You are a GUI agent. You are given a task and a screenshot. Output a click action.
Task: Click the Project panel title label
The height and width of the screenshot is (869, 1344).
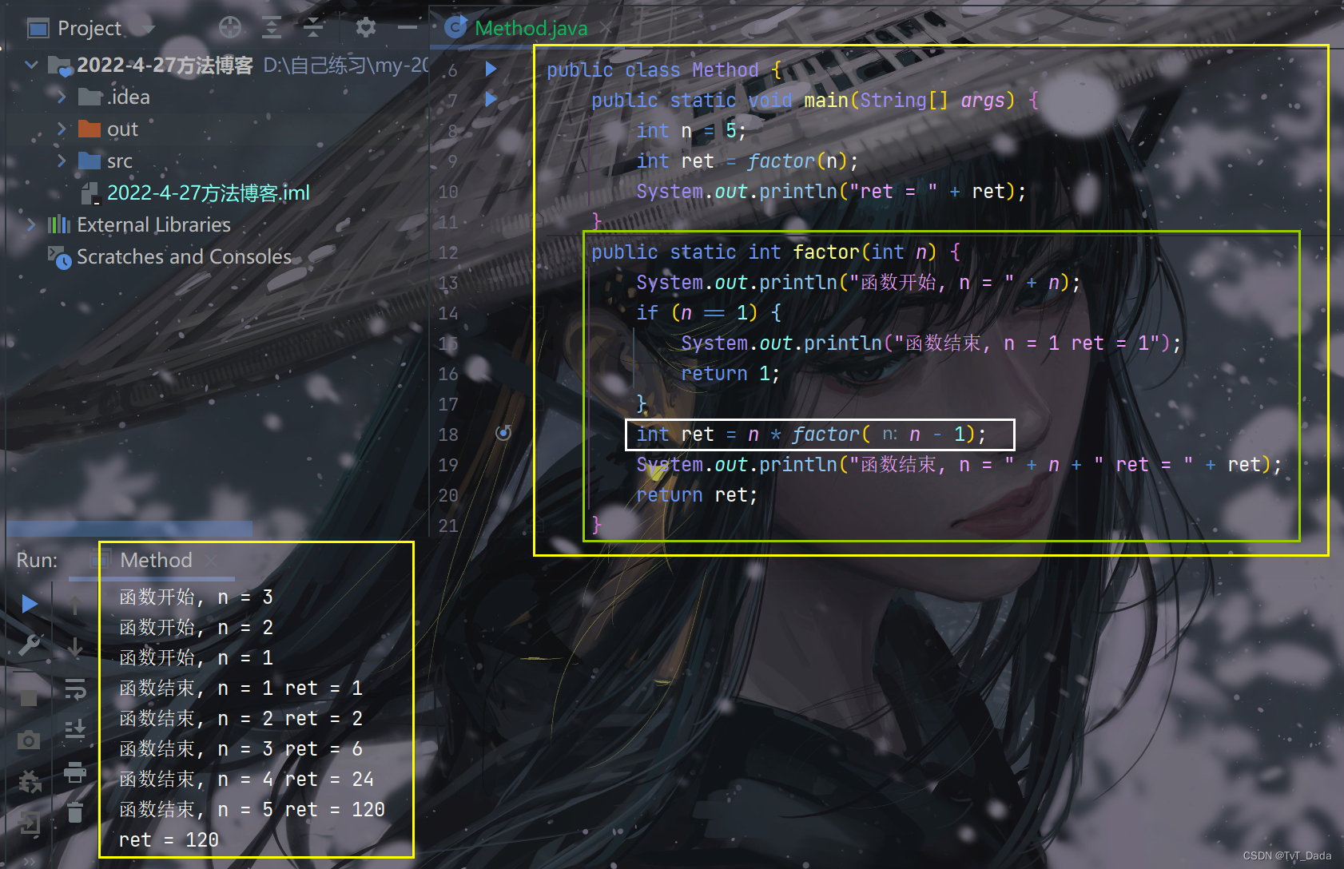89,29
